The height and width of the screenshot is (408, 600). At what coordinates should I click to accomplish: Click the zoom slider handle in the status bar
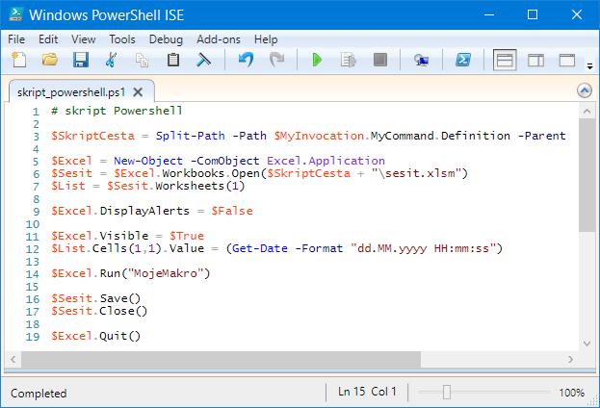447,392
